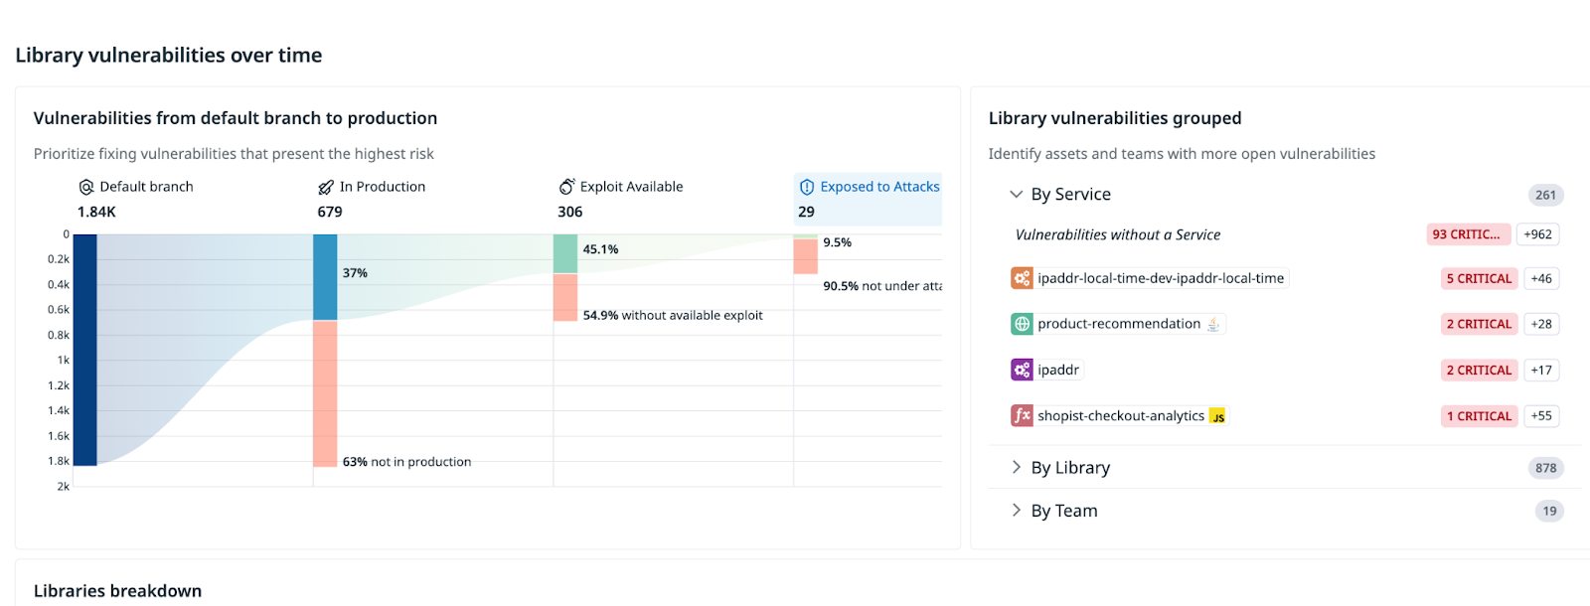This screenshot has height=606, width=1590.
Task: Select the Exploit Available stage
Action: tap(630, 187)
